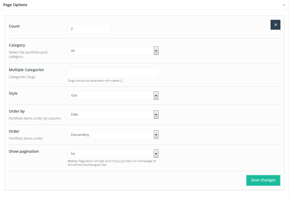The width and height of the screenshot is (289, 199).
Task: Click the pagination Notice help text
Action: (x=112, y=163)
